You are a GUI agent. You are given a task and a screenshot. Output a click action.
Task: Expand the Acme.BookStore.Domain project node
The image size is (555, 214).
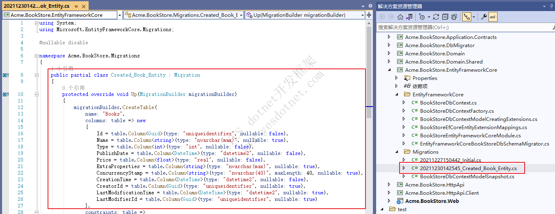[x=389, y=54]
